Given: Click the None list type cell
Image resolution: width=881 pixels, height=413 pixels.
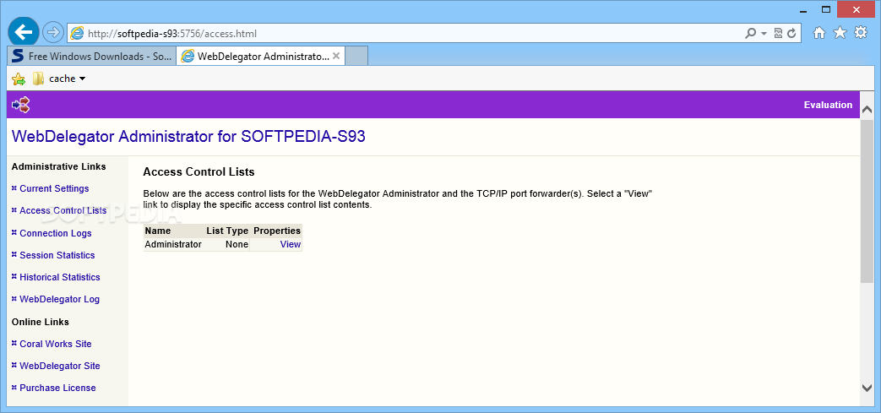Looking at the screenshot, I should 237,244.
